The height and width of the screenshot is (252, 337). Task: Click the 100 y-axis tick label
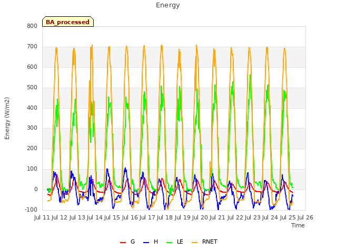[32, 169]
